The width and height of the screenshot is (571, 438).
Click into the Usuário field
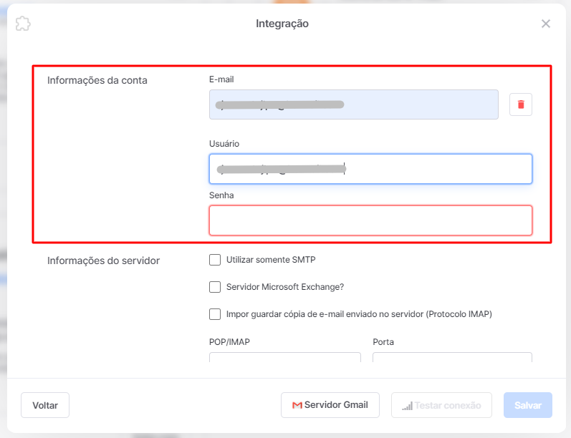(x=370, y=169)
